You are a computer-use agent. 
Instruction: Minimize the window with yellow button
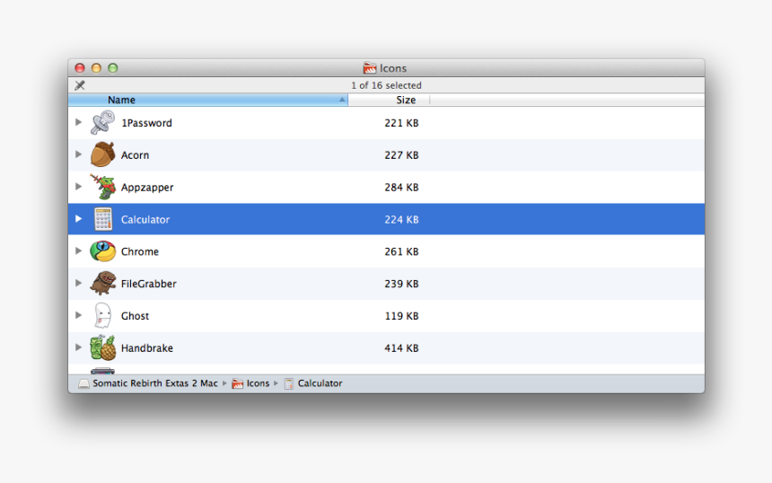point(97,68)
